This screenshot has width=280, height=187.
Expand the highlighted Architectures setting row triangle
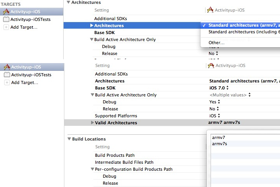[92, 25]
